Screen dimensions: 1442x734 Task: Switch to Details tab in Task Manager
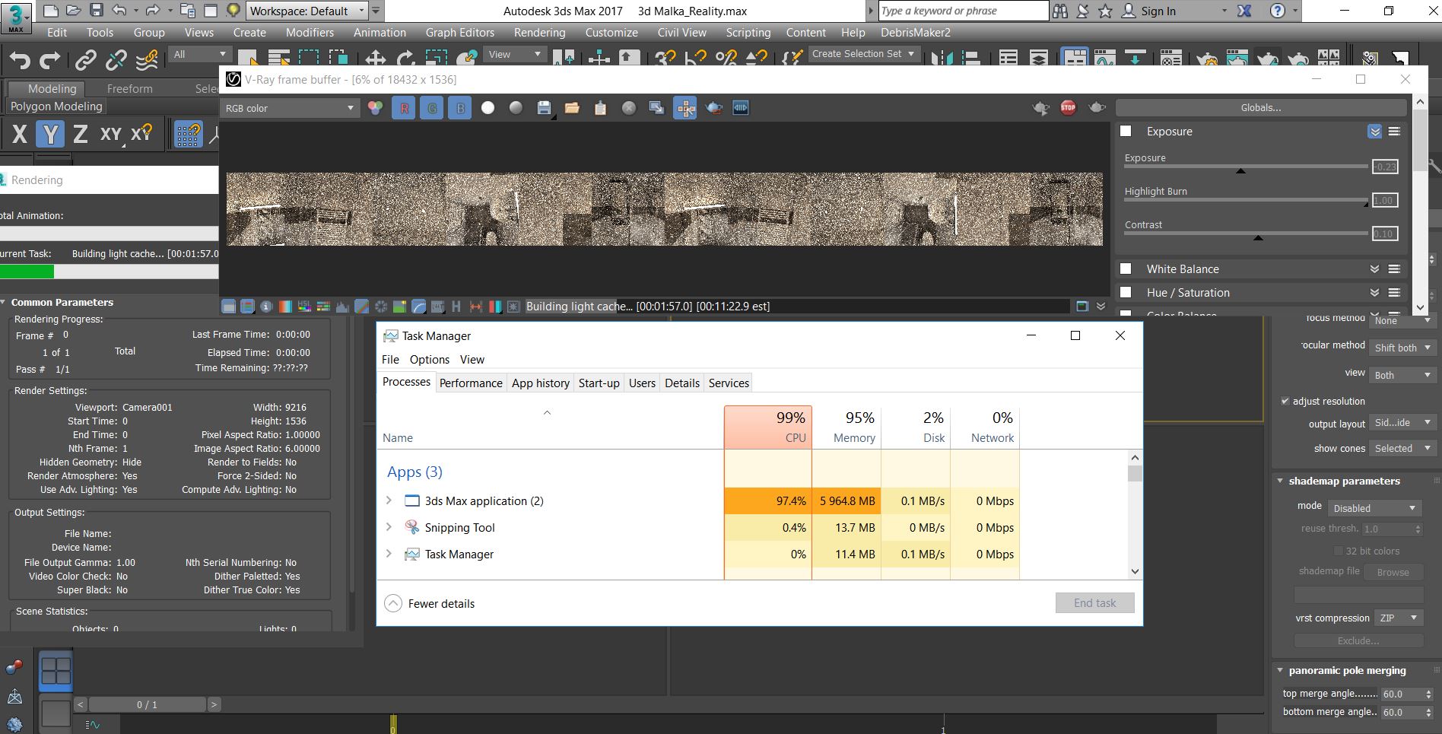682,383
